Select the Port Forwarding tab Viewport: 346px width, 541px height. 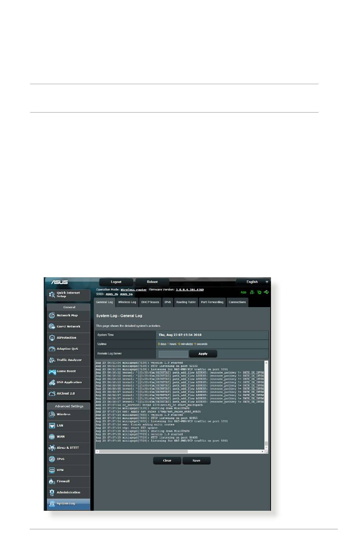pos(212,302)
